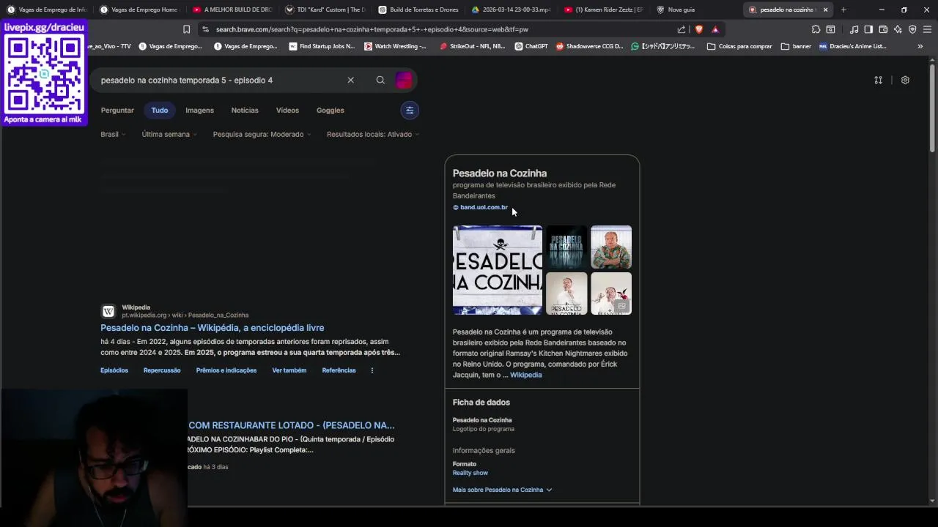Click the sort arrows icon top right
This screenshot has width=938, height=527.
click(878, 80)
